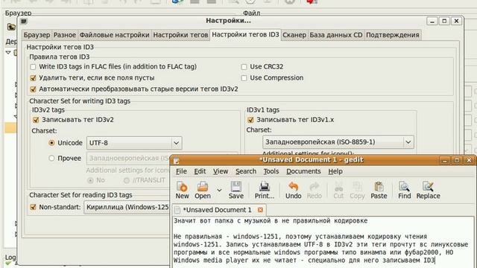Open gedit's Documents menu
This screenshot has width=477, height=268.
303,171
